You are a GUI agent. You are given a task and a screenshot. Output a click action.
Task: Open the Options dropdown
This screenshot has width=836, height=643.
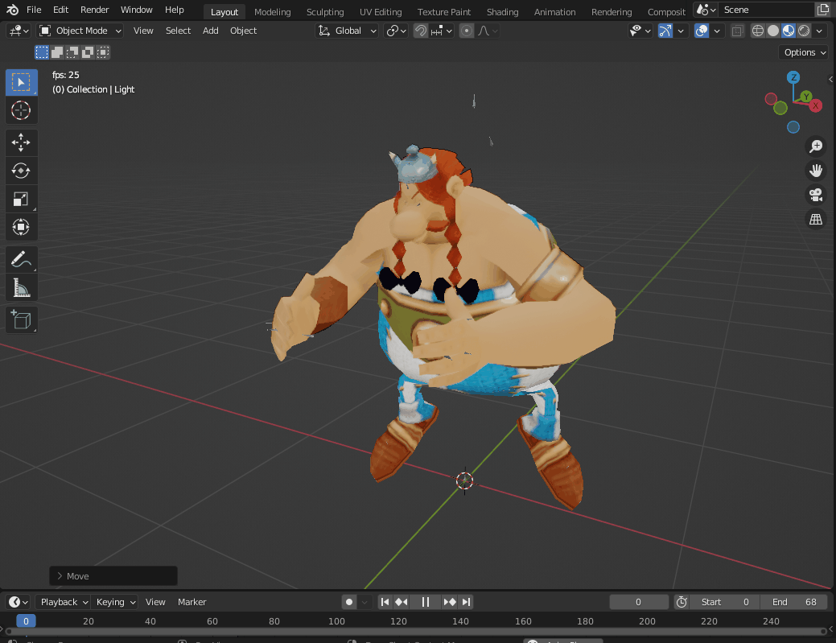805,52
